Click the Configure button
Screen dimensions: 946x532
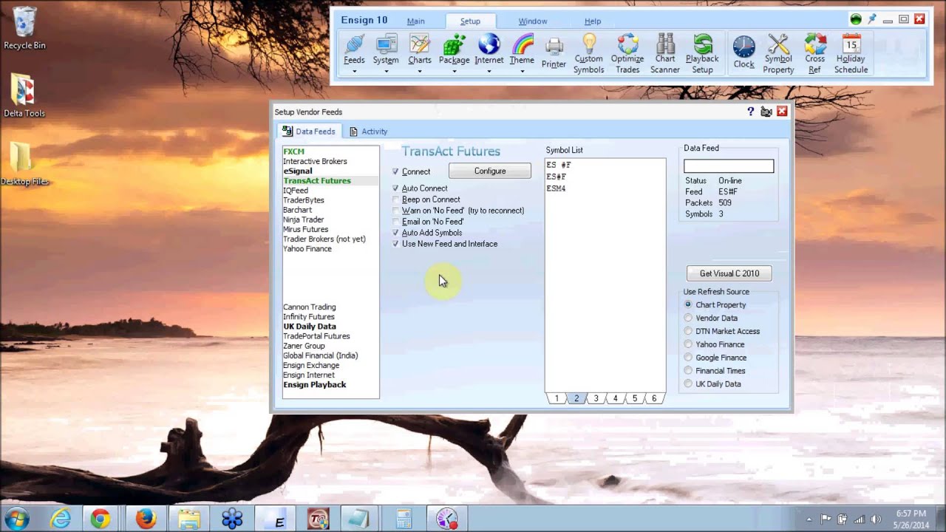490,171
